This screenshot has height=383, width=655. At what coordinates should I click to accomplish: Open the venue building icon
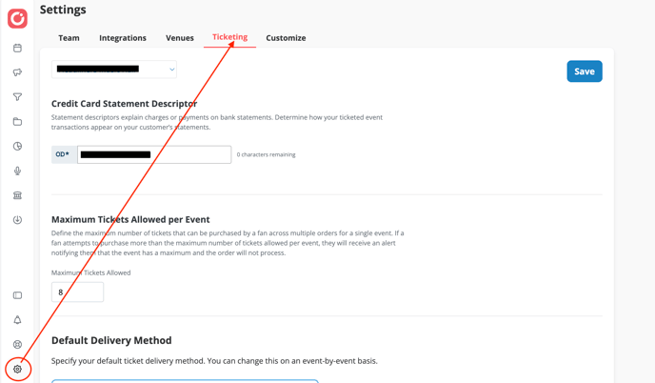(x=17, y=195)
